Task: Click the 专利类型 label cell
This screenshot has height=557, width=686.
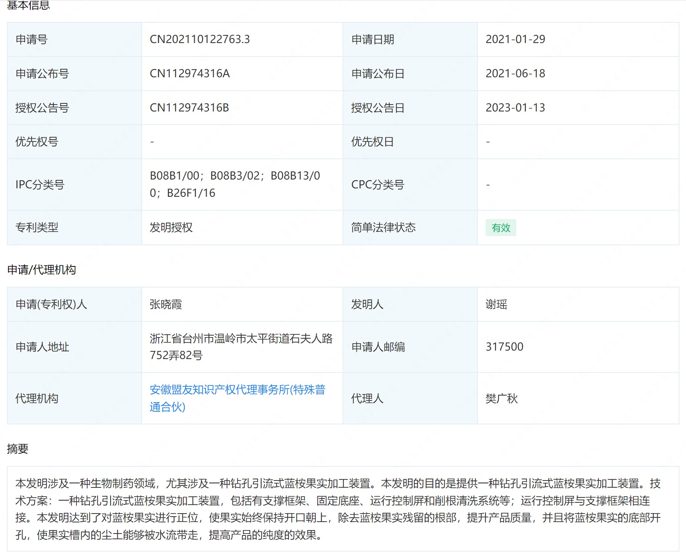Action: coord(75,228)
